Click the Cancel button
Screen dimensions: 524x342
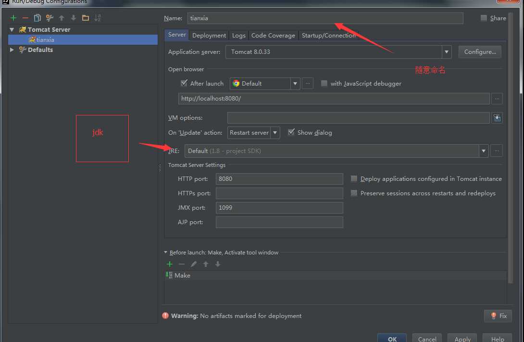[427, 338]
